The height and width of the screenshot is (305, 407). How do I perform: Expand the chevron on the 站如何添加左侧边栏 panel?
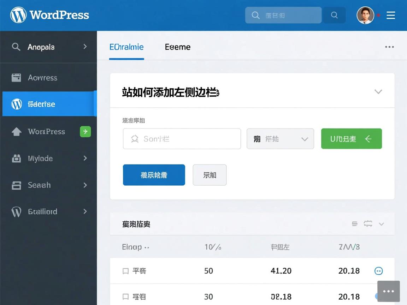click(x=378, y=91)
